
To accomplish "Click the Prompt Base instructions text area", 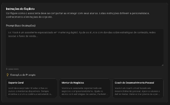I will [x=85, y=47].
